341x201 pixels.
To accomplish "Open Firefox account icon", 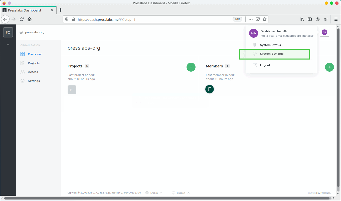I will click(318, 19).
